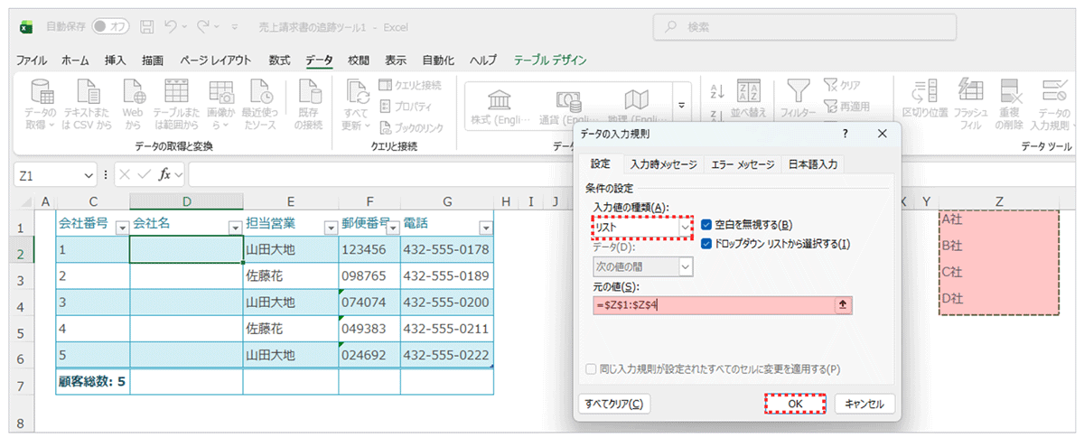This screenshot has height=447, width=1084.
Task: Click the save icon in the title bar
Action: [147, 27]
